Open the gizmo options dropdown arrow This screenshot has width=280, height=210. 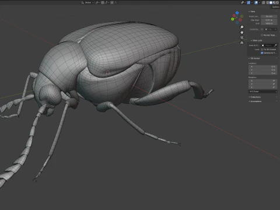[252, 2]
